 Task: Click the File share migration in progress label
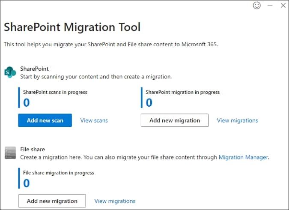(x=58, y=173)
